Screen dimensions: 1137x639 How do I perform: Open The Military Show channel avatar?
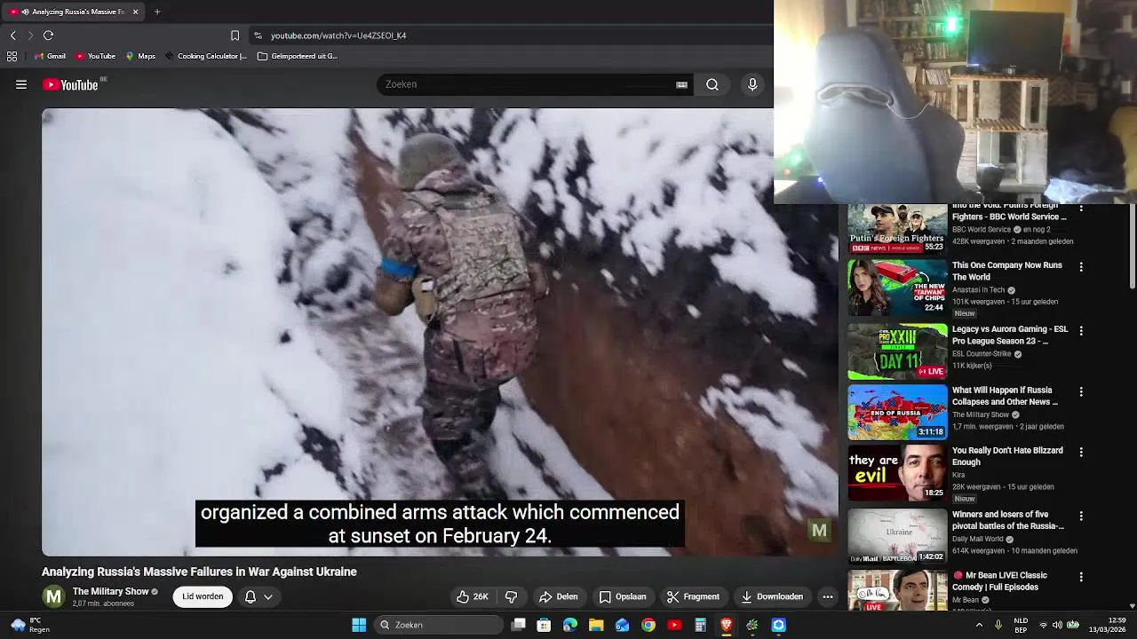click(x=54, y=596)
